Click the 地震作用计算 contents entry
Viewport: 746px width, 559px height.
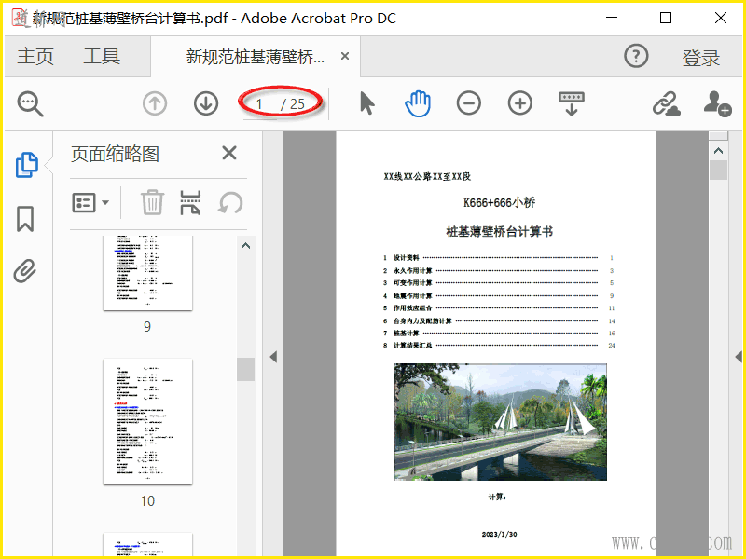click(499, 295)
